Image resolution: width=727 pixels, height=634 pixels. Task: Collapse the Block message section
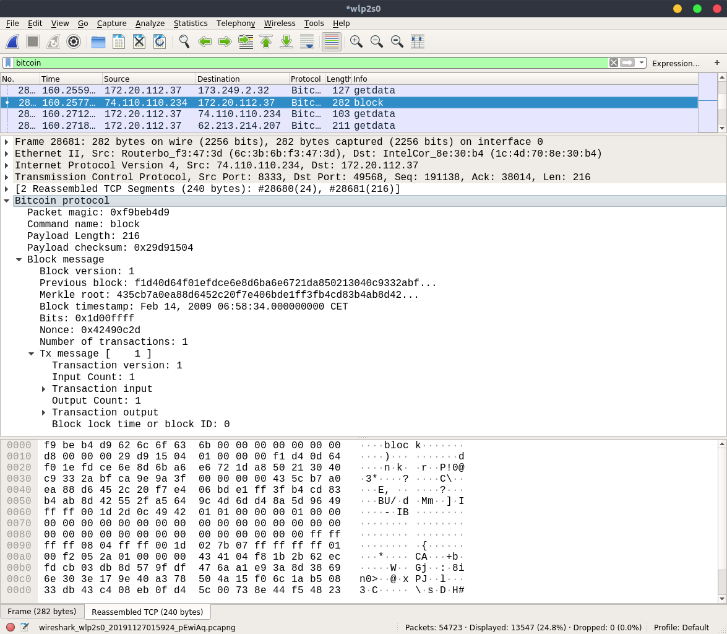click(x=19, y=259)
